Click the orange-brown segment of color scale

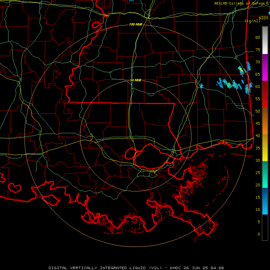tap(265, 121)
